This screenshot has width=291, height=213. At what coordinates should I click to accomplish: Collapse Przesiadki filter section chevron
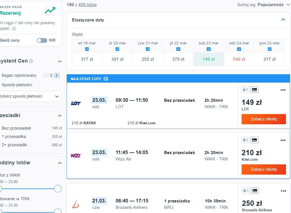coord(60,116)
